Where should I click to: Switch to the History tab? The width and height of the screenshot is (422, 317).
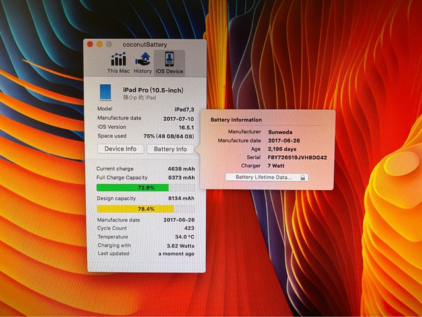tap(143, 62)
